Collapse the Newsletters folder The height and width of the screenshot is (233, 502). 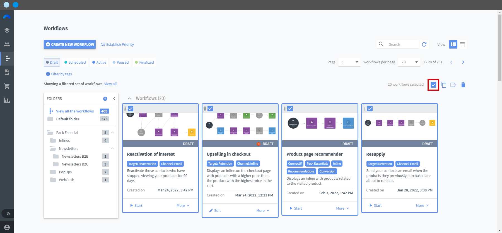pyautogui.click(x=112, y=148)
